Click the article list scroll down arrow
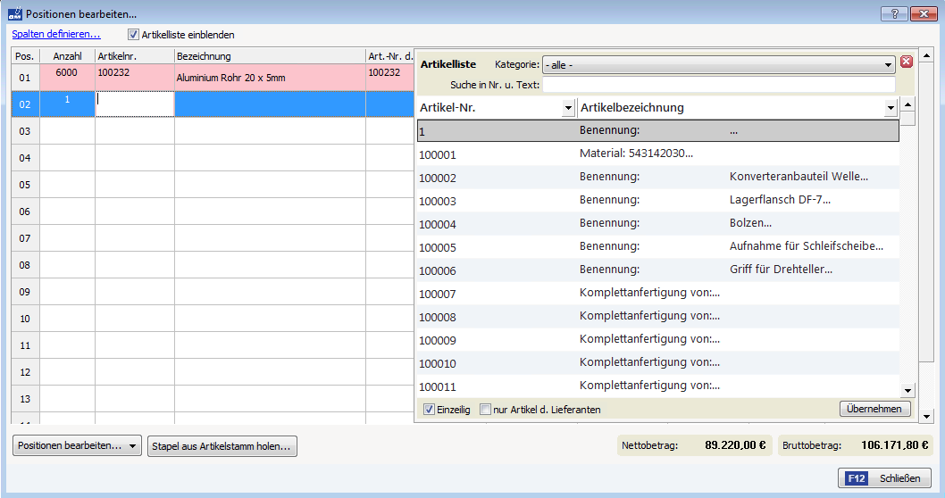This screenshot has height=498, width=945. click(x=907, y=390)
